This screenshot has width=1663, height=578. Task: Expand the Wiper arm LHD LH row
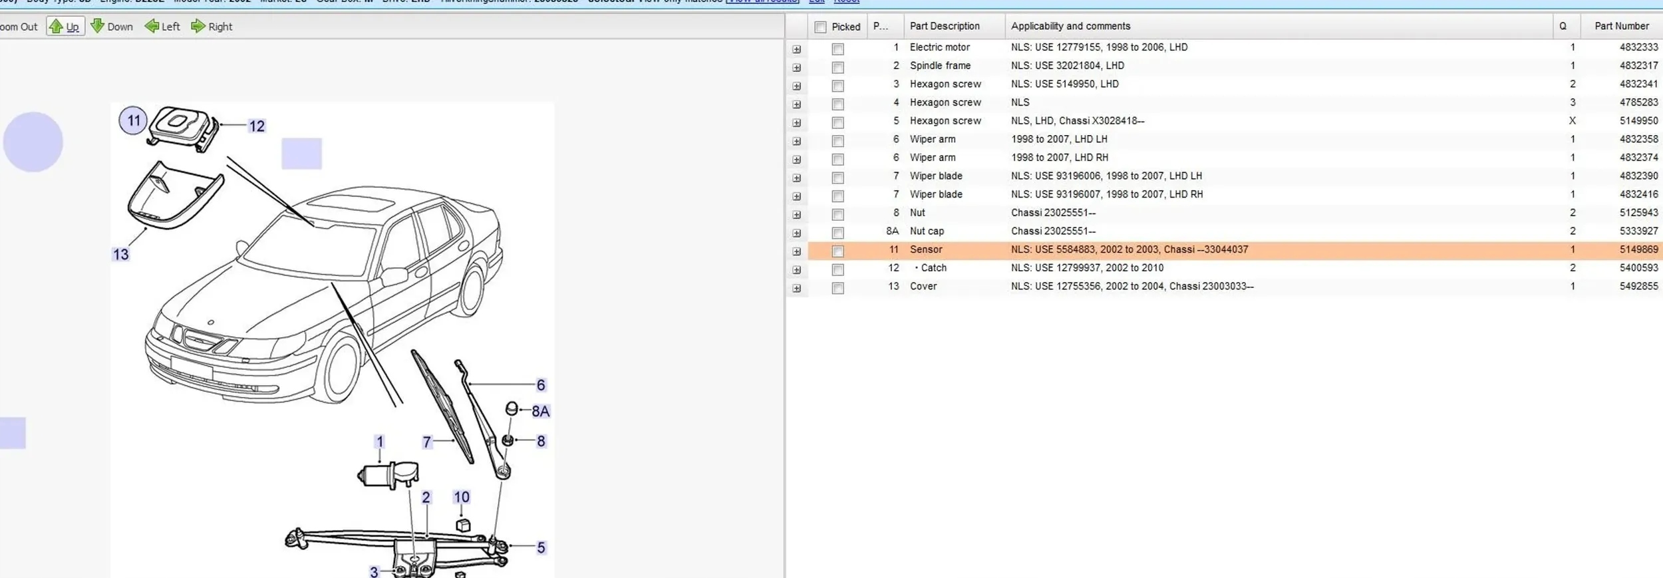click(x=796, y=142)
